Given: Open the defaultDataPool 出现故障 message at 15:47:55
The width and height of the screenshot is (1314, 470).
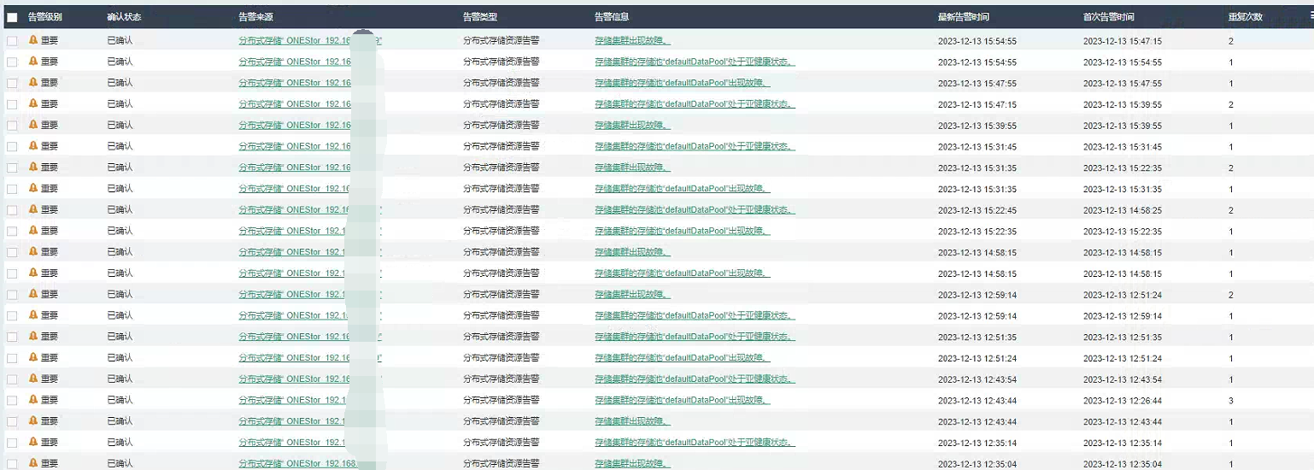Looking at the screenshot, I should (682, 83).
